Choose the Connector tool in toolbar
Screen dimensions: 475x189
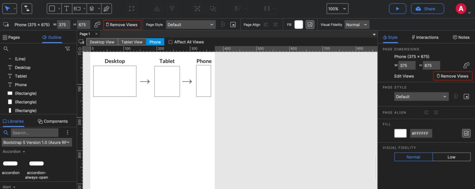(27, 9)
